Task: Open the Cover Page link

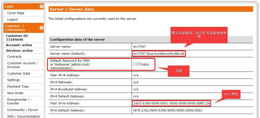Action: pos(16,13)
